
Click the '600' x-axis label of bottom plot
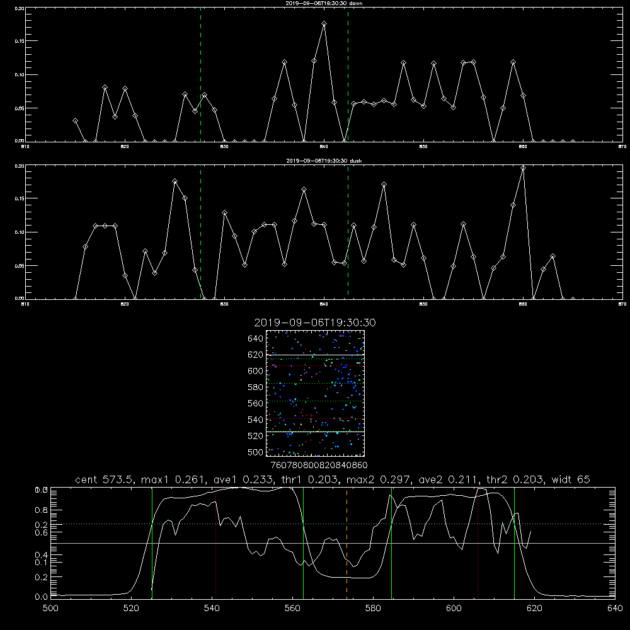click(454, 609)
